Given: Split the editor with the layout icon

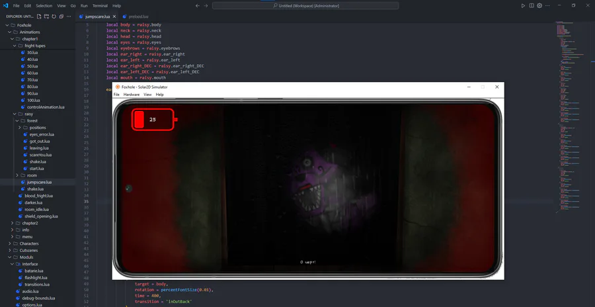Looking at the screenshot, I should pyautogui.click(x=532, y=6).
